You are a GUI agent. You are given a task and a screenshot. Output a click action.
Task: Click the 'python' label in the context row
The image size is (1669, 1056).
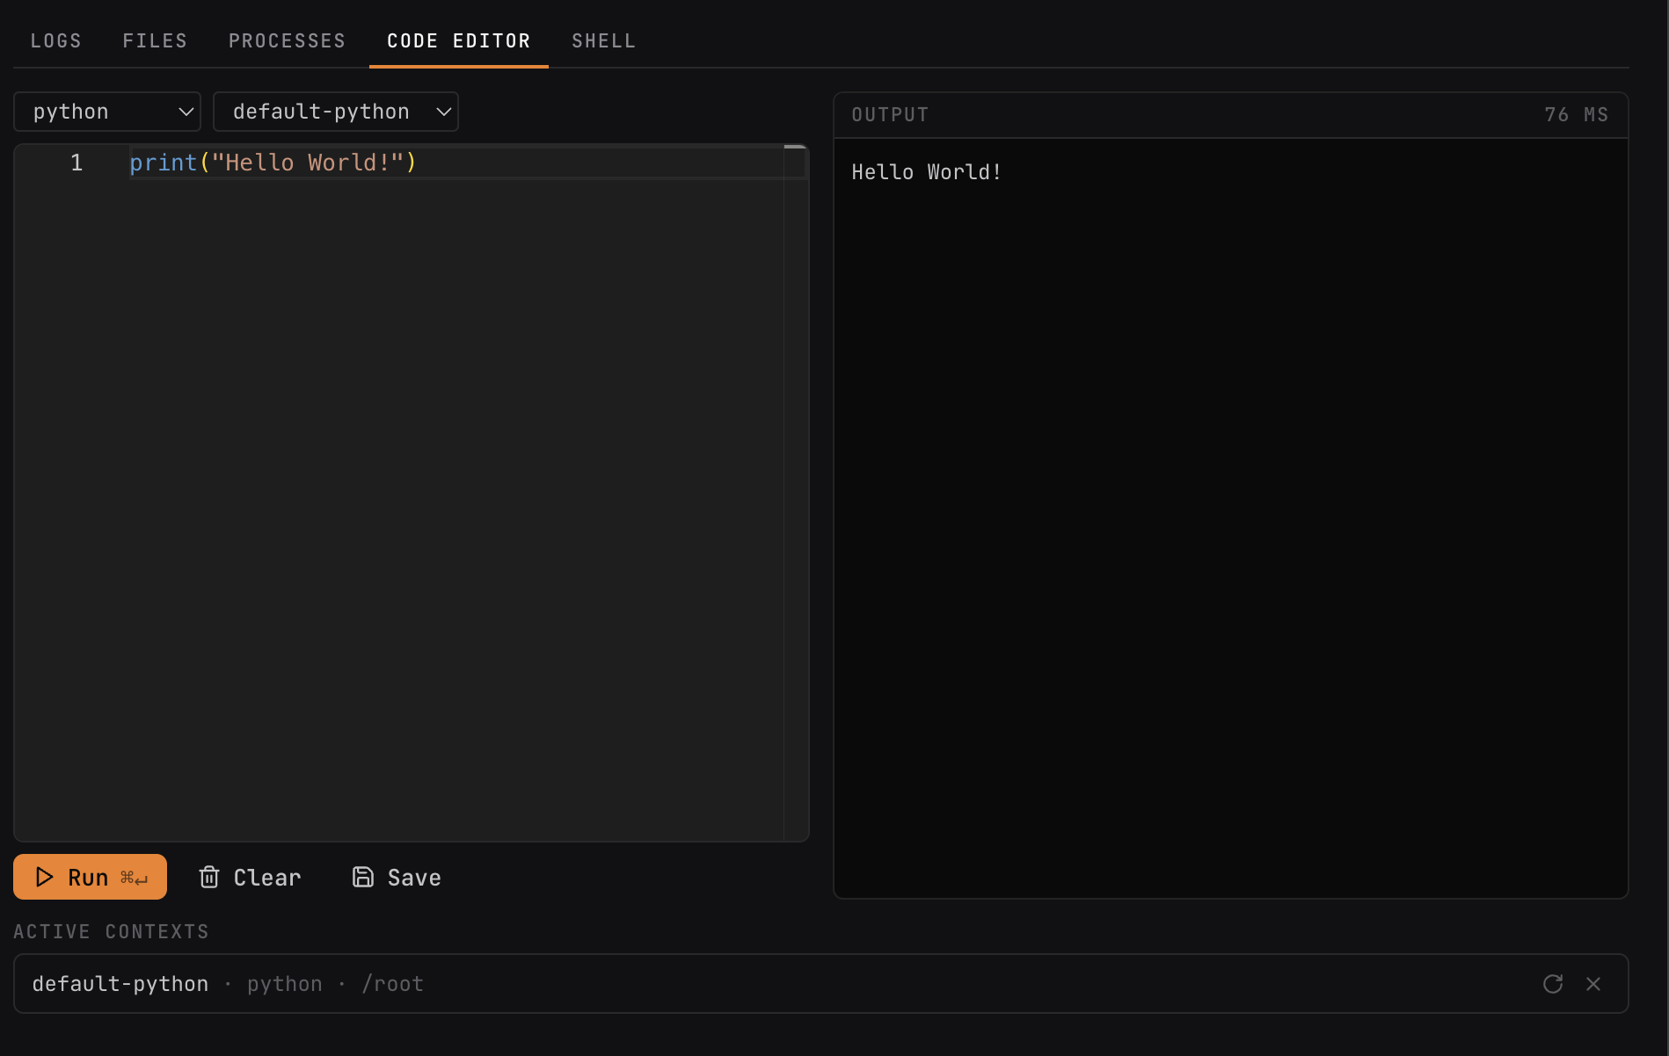pyautogui.click(x=285, y=984)
